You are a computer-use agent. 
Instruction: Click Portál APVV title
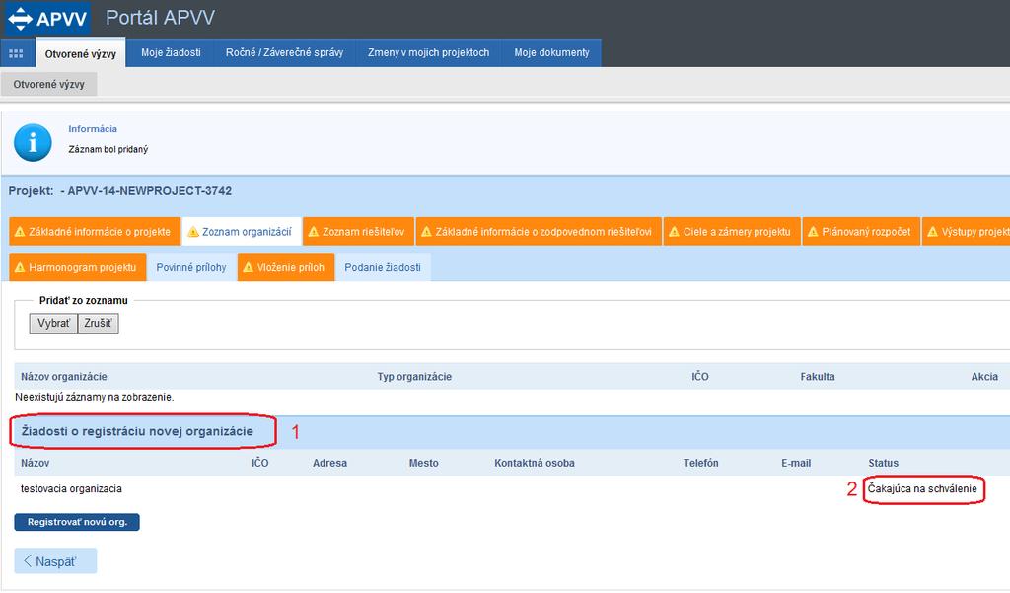[161, 18]
